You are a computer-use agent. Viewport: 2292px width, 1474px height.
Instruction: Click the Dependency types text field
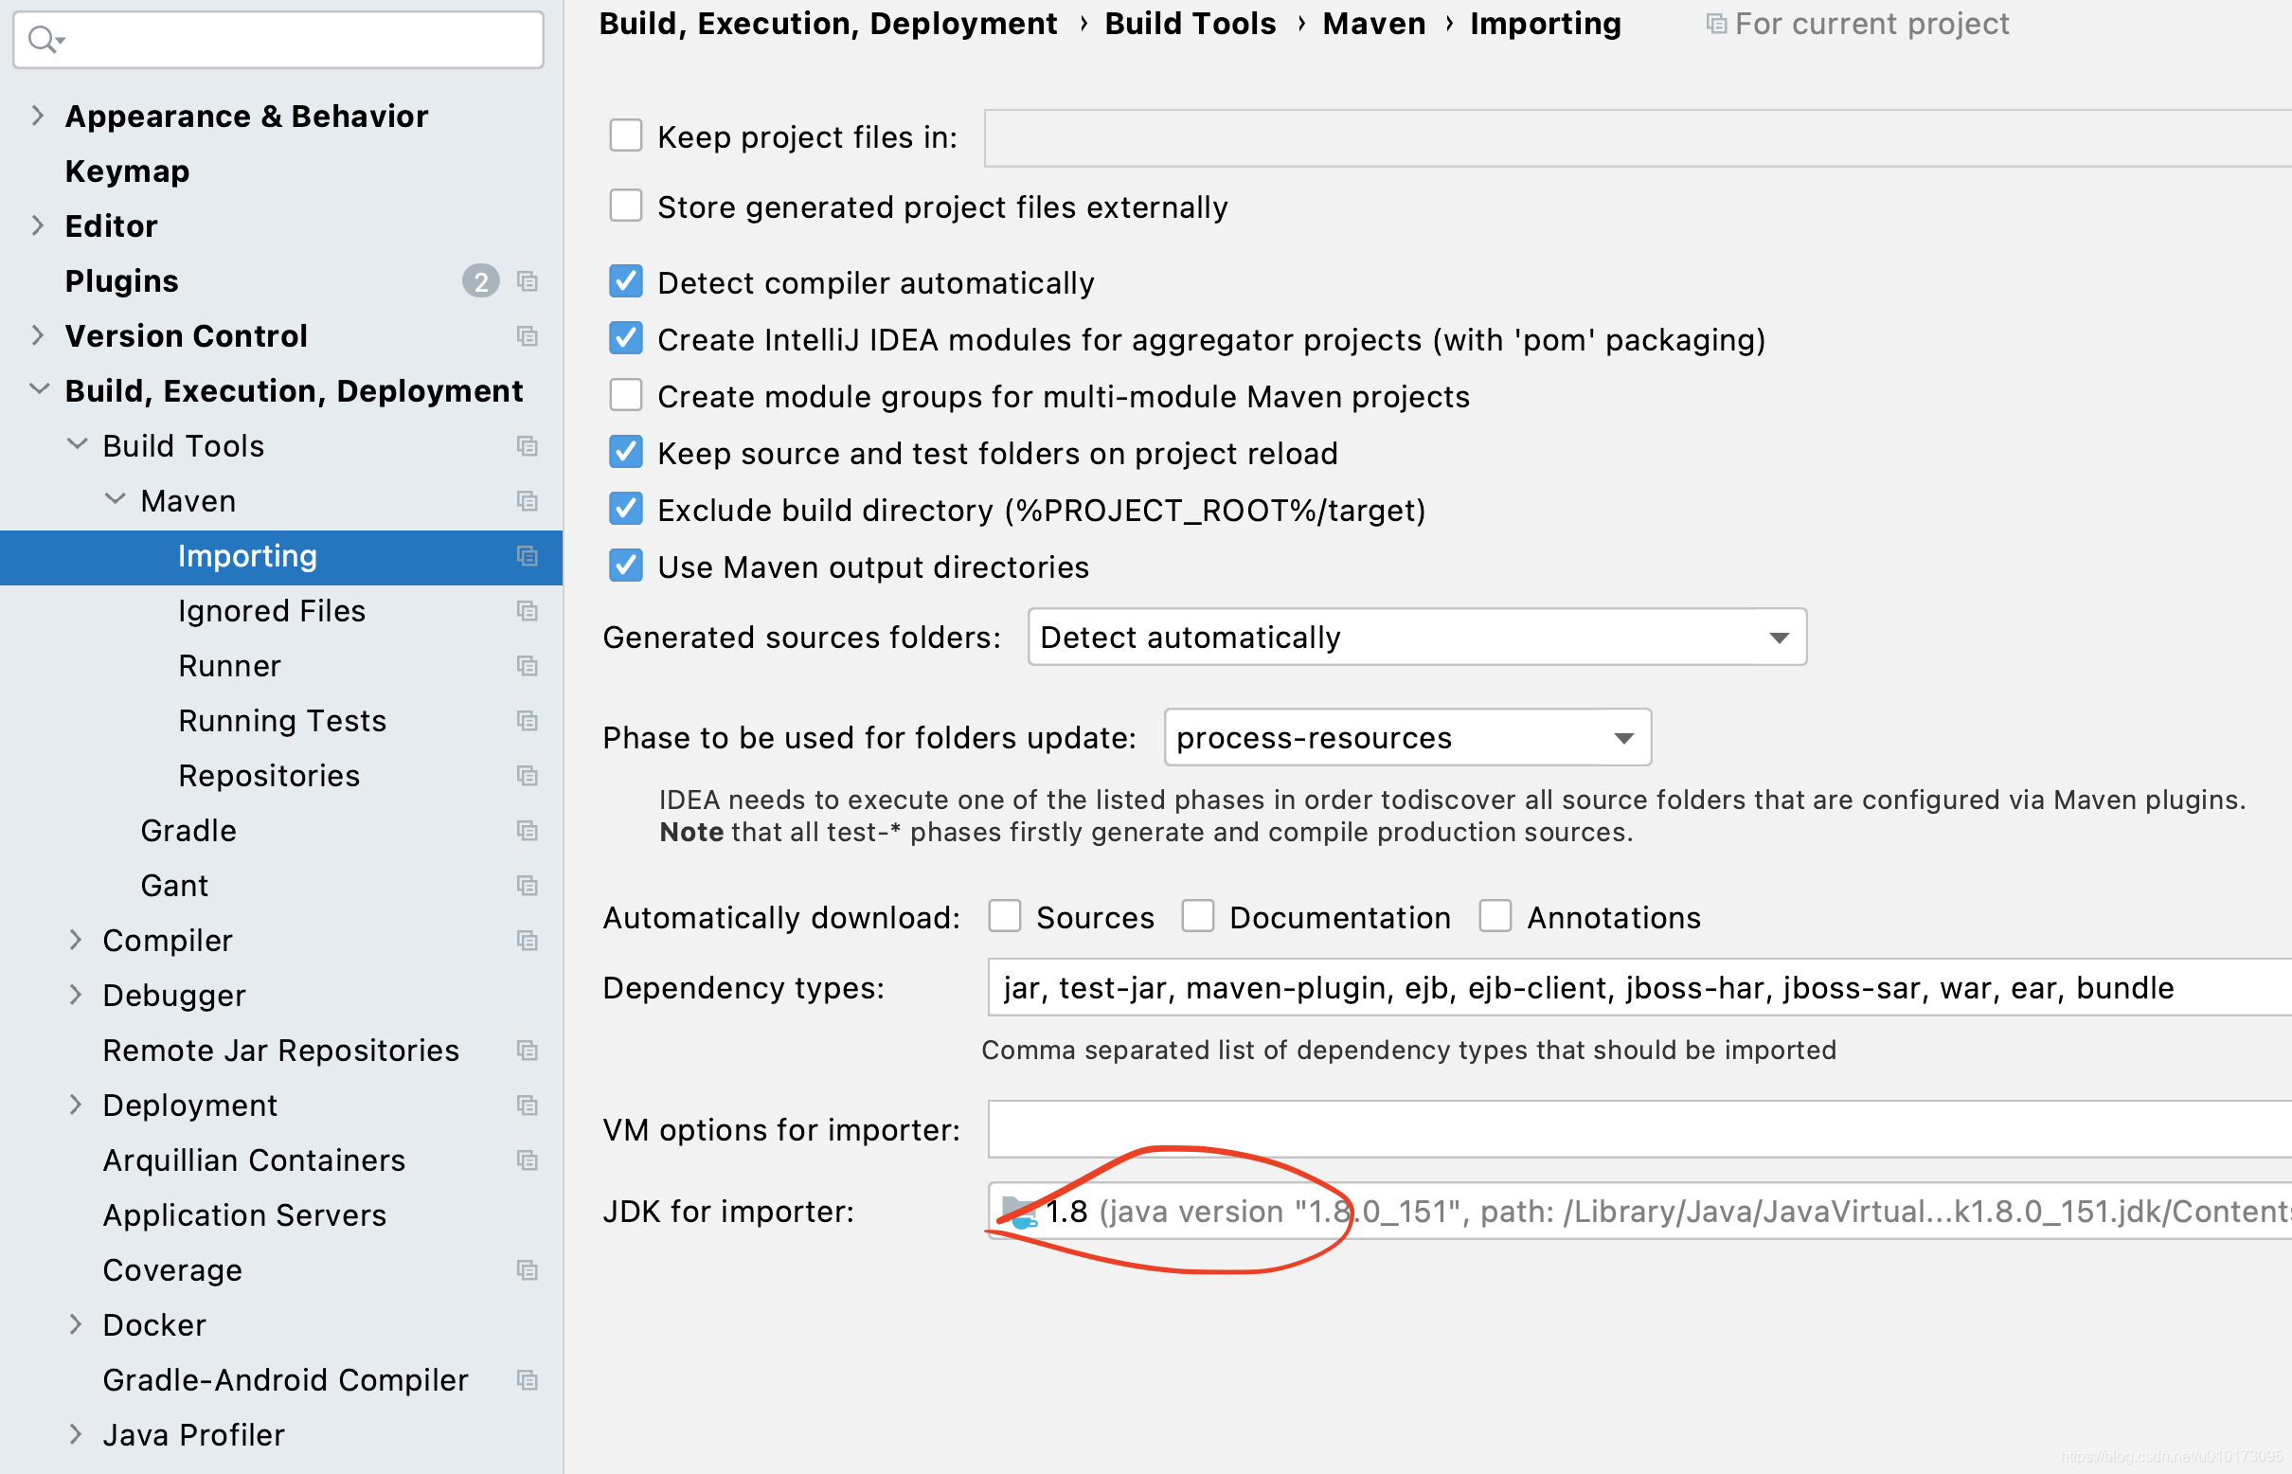click(1639, 987)
